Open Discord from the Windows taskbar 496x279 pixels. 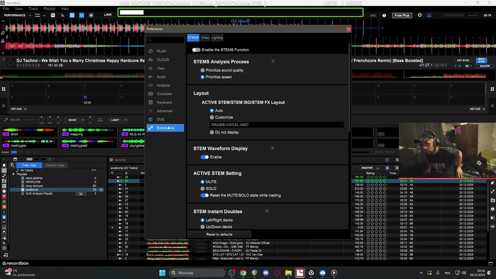click(x=266, y=273)
